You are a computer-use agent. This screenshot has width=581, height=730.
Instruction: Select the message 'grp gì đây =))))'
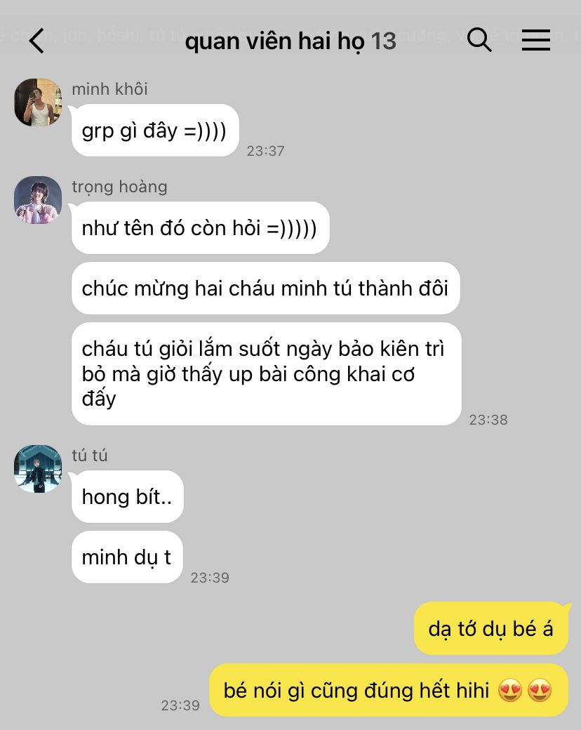(x=155, y=131)
